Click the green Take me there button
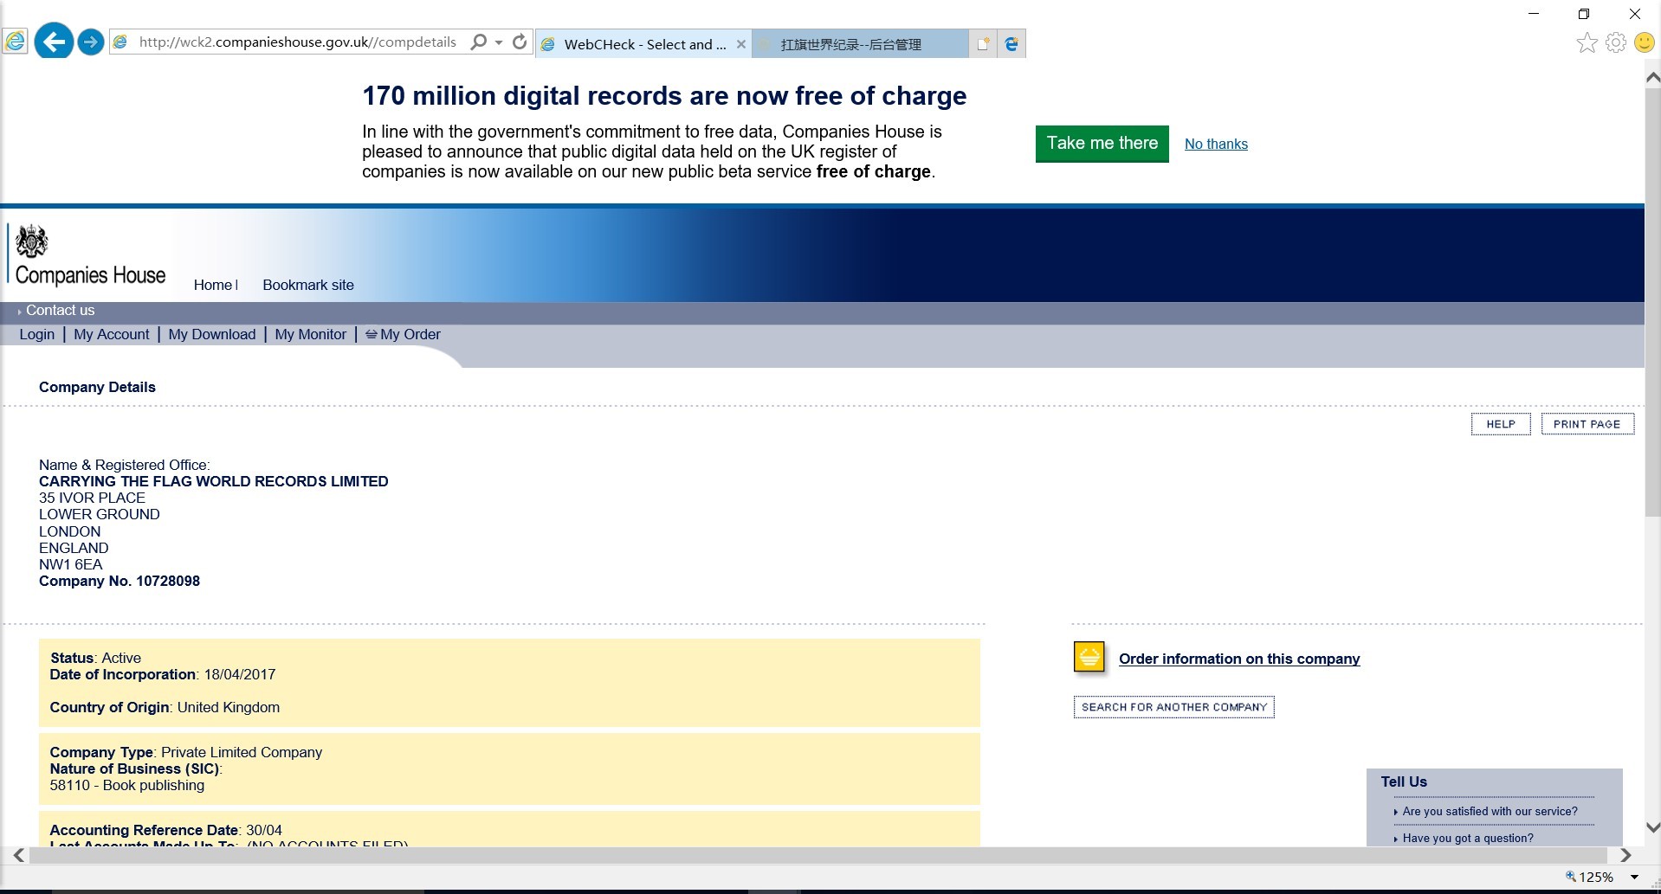The image size is (1661, 894). (1102, 144)
